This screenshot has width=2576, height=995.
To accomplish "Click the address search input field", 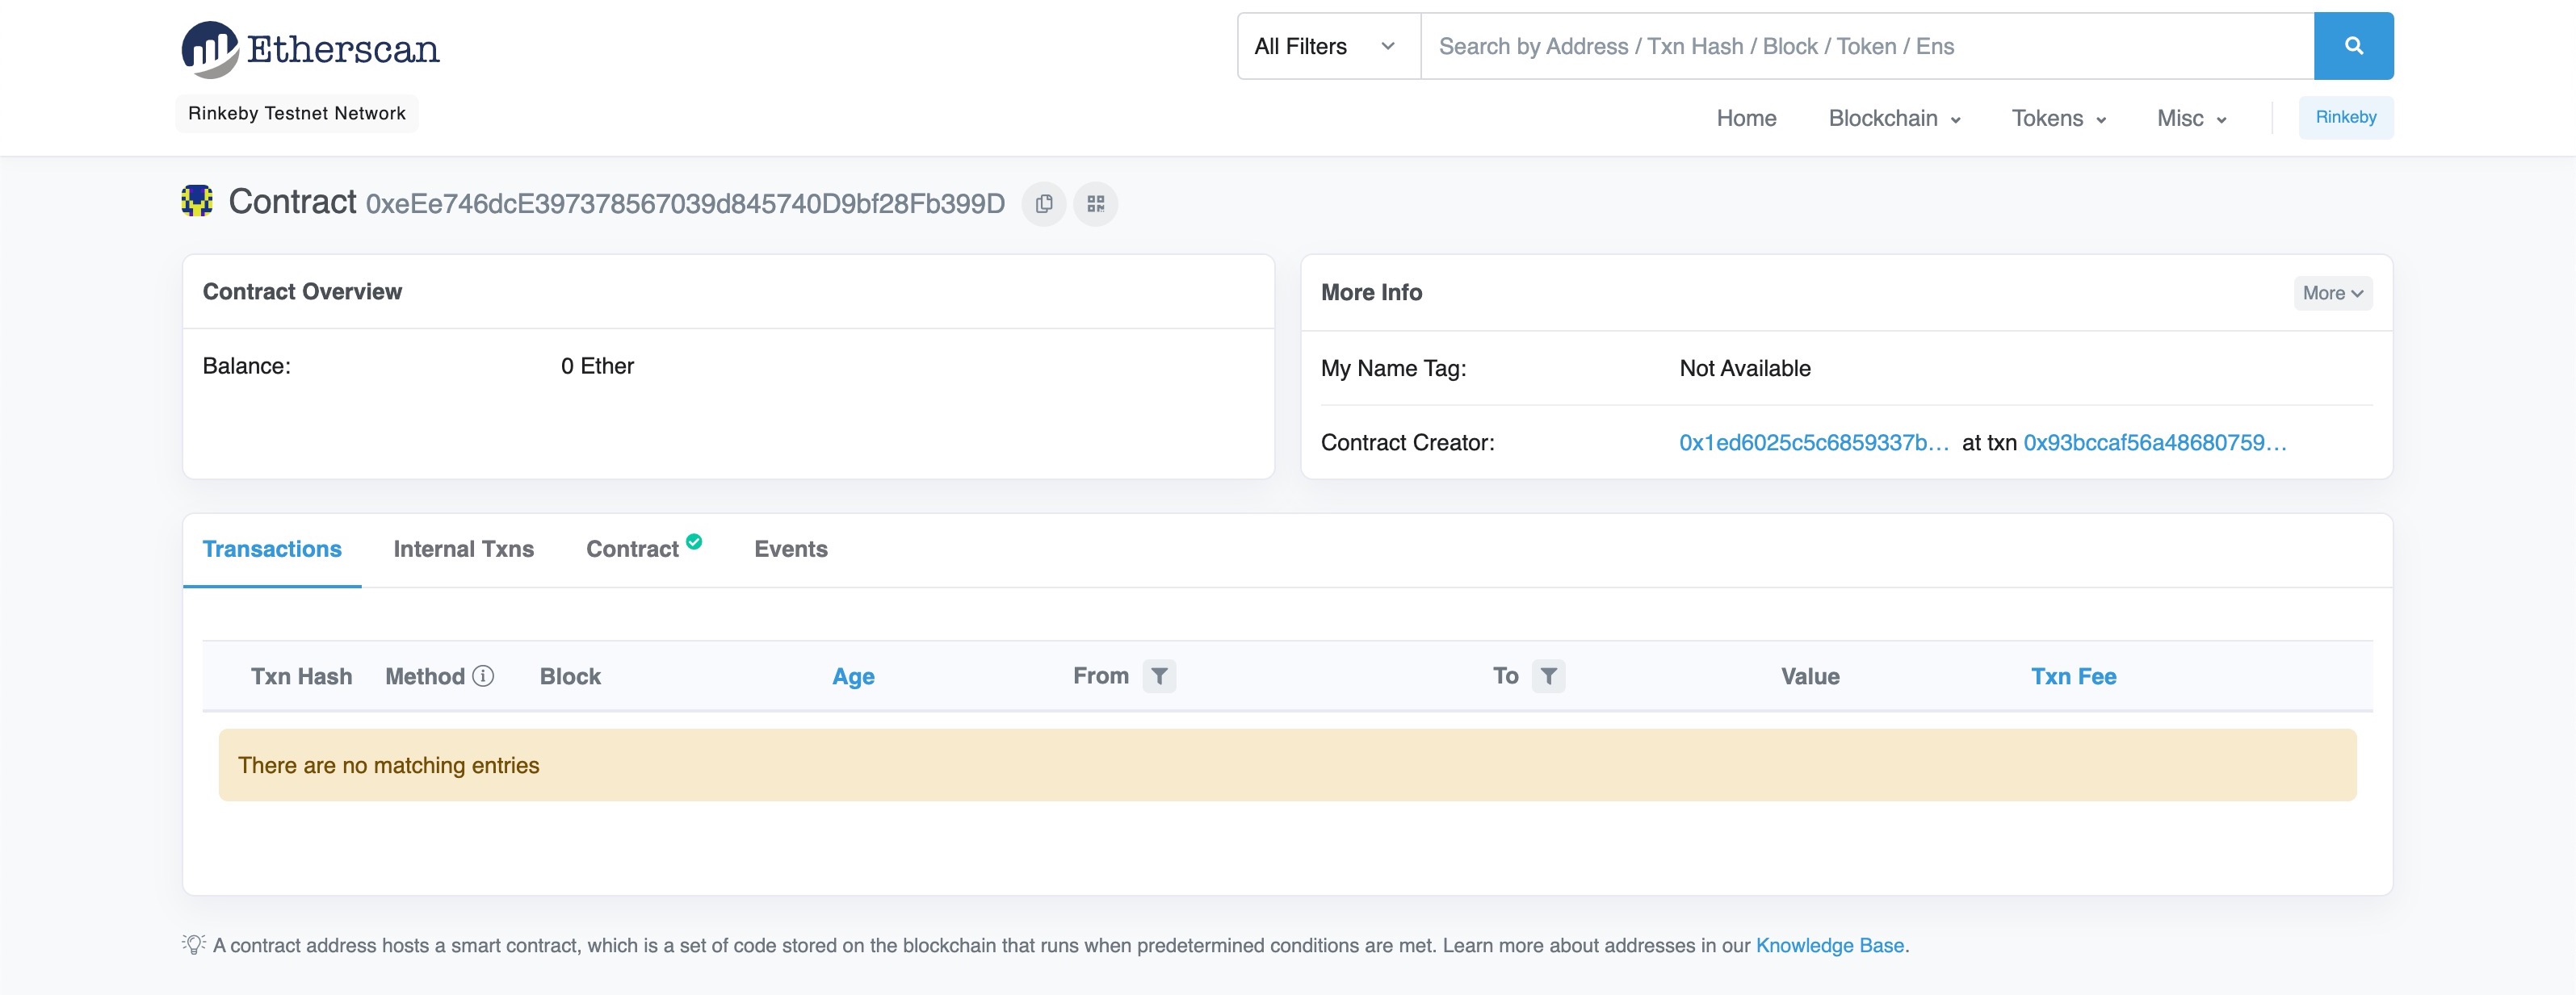I will 1866,46.
